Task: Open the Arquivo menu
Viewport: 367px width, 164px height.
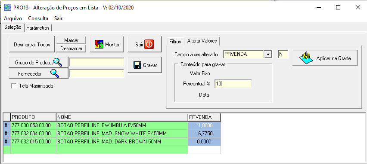Action: pyautogui.click(x=13, y=18)
